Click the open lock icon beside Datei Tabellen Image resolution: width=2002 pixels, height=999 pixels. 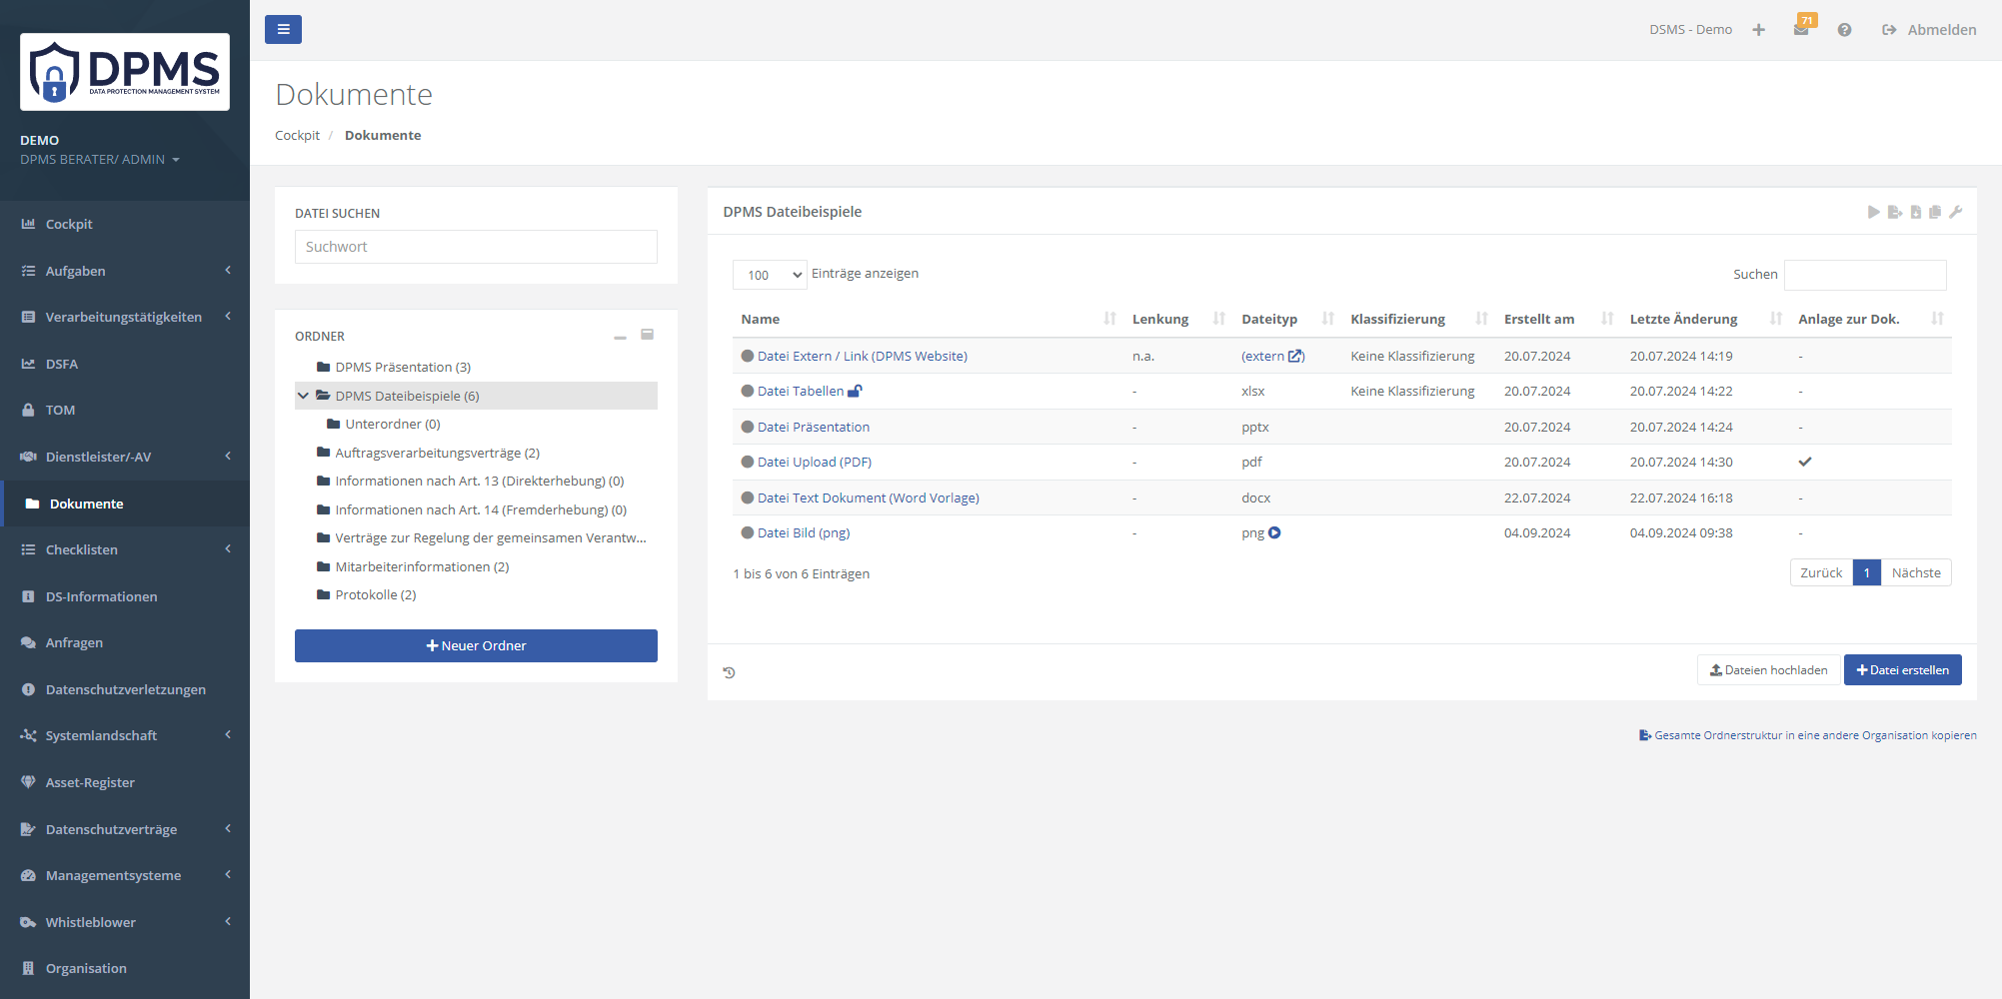coord(855,391)
